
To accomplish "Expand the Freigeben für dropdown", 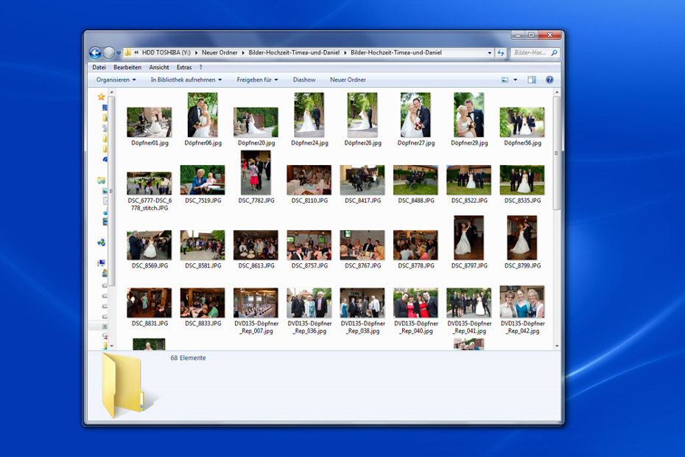I will coord(257,80).
